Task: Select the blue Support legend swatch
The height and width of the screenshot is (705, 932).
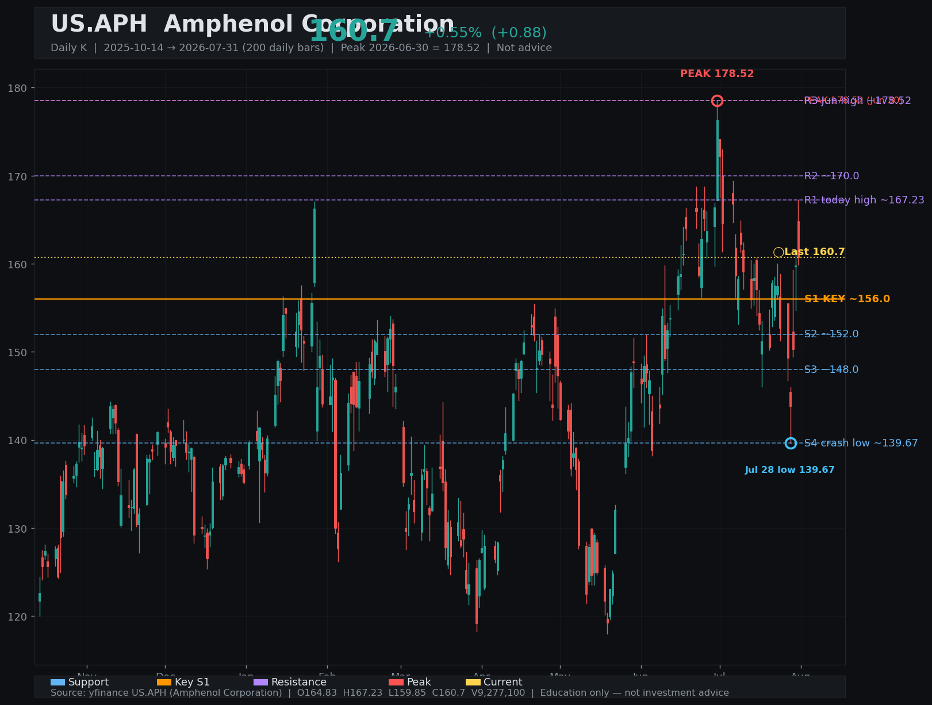Action: coord(57,682)
